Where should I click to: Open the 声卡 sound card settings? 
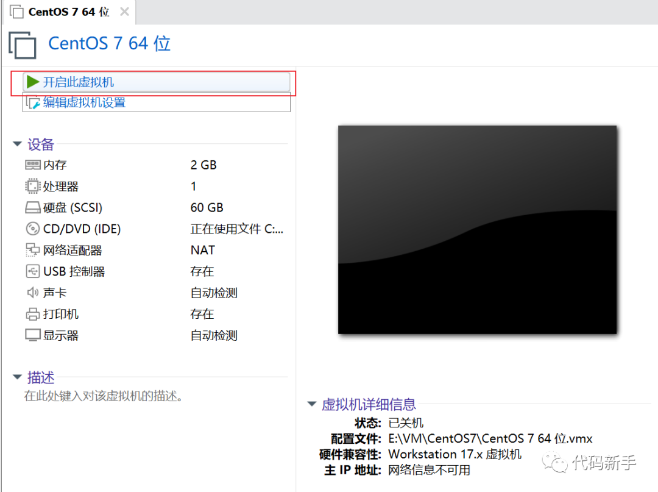pos(55,293)
